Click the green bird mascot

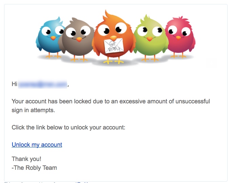click(x=150, y=38)
